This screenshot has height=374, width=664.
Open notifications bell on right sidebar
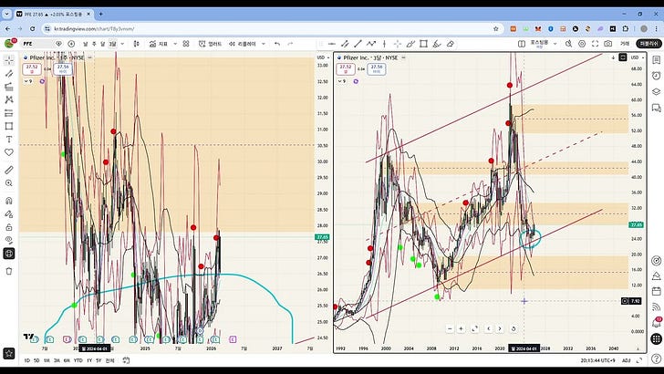(x=657, y=323)
